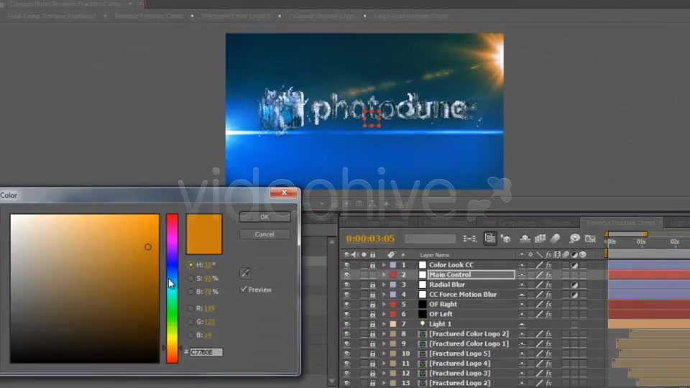This screenshot has height=388, width=690.
Task: Expand the Color Look CC layer properties
Action: 384,265
